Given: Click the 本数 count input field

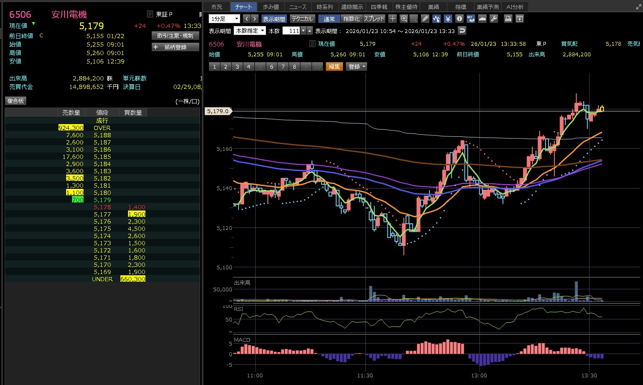Looking at the screenshot, I should 292,30.
